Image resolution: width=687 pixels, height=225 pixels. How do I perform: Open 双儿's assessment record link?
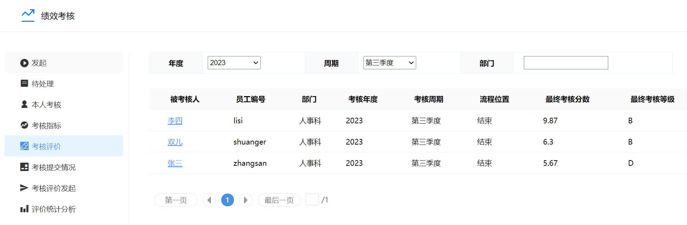[x=175, y=142]
